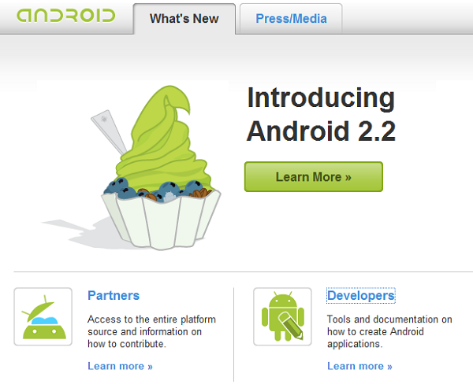Screen dimensions: 473x384
Task: Click the green frozen yogurt swirl
Action: [165, 142]
